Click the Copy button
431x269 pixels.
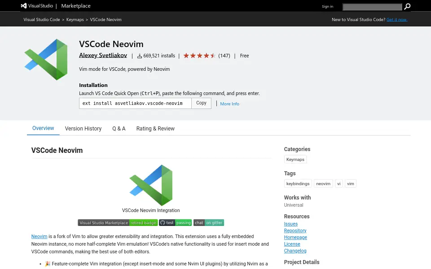(201, 103)
